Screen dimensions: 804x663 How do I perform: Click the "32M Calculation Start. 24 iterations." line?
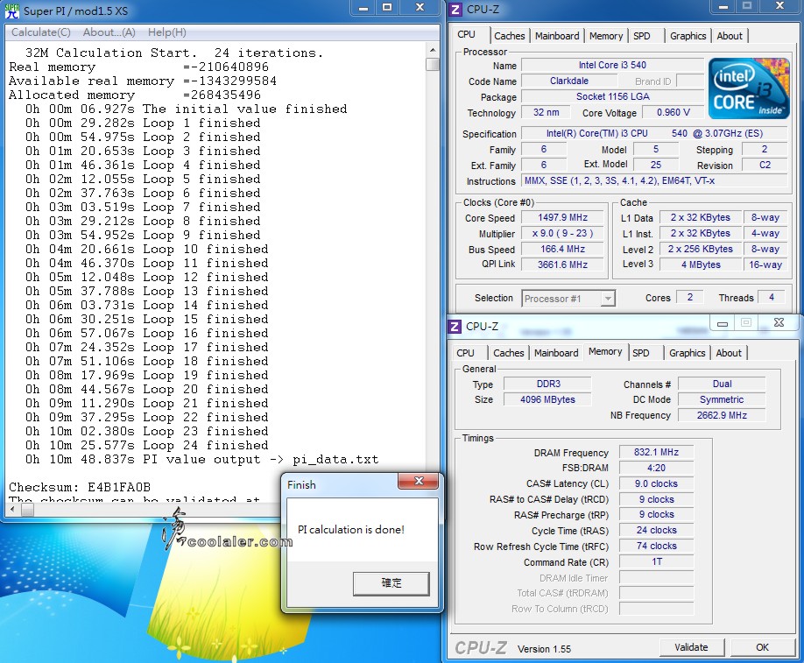(x=174, y=53)
